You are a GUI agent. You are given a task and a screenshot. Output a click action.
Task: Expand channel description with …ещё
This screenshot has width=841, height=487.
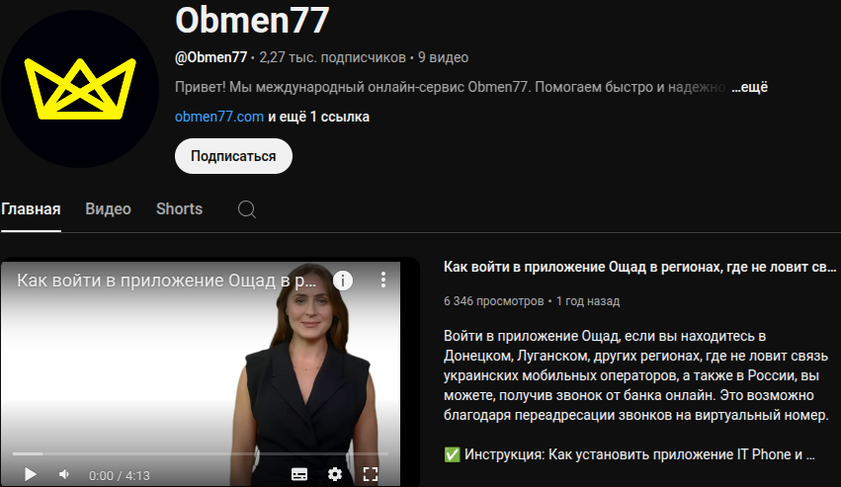click(749, 87)
